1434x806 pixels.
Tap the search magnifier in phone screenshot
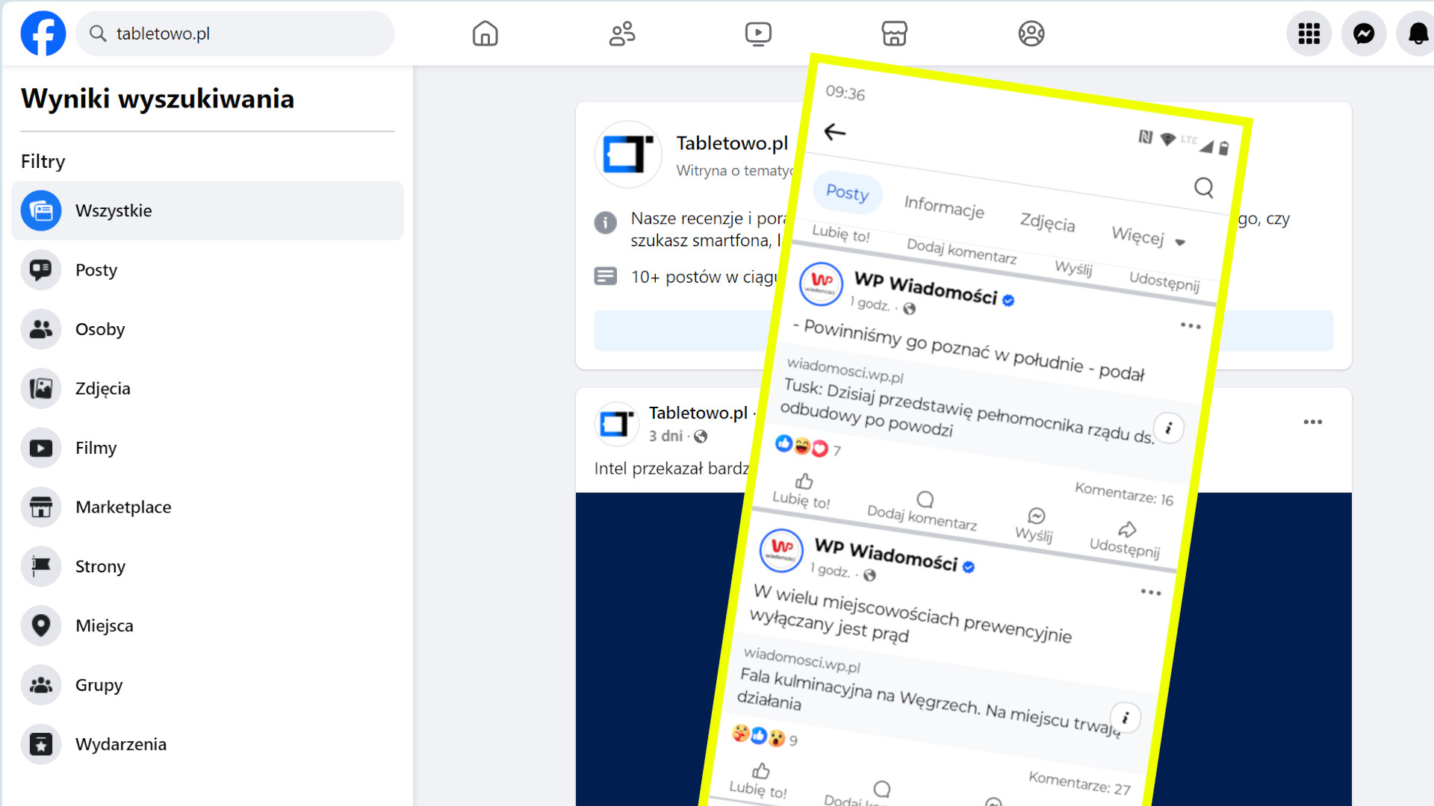(1203, 187)
